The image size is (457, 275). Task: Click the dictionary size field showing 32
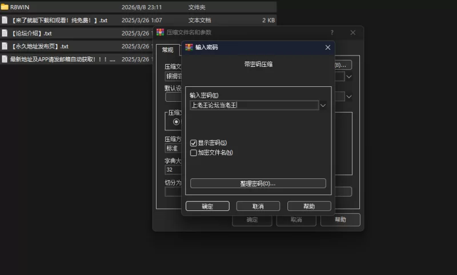[x=174, y=170]
